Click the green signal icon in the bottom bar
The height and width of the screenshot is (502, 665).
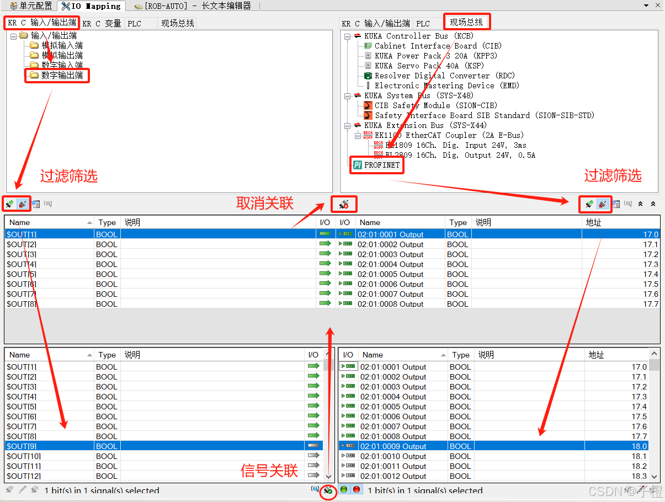click(x=344, y=490)
